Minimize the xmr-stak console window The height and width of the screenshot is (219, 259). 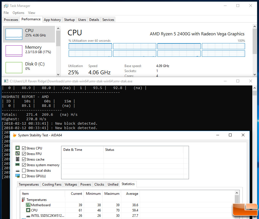(x=225, y=81)
